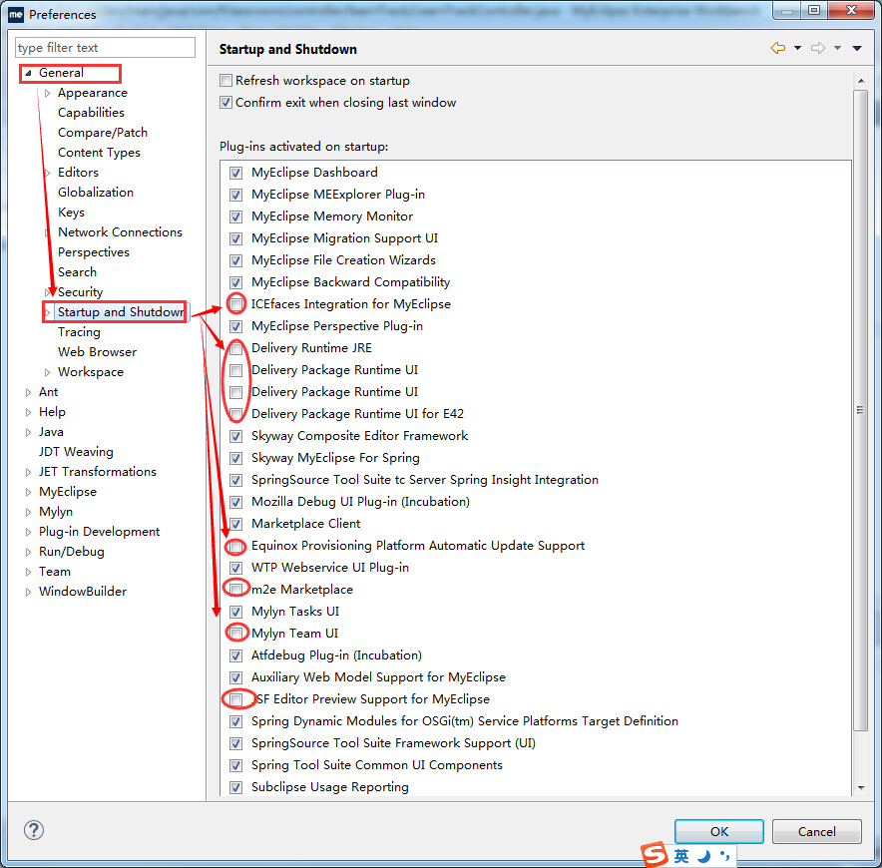Uncheck Marketplace Client plug-in
The height and width of the screenshot is (868, 882).
point(236,524)
